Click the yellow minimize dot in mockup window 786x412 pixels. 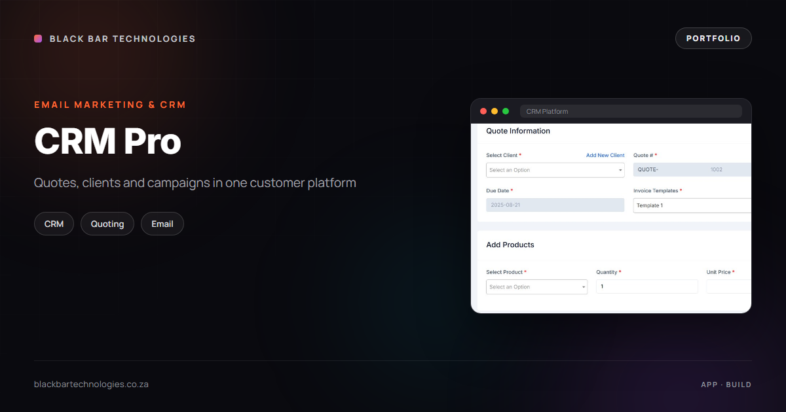coord(495,111)
